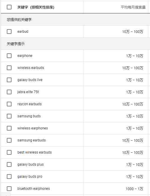Click the 10万 – 100万 volume for earbud
The height and width of the screenshot is (196, 150).
click(133, 32)
